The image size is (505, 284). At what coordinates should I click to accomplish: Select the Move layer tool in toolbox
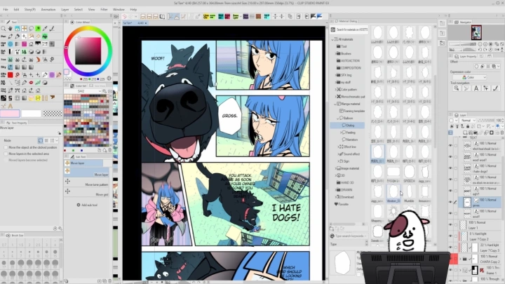[24, 29]
